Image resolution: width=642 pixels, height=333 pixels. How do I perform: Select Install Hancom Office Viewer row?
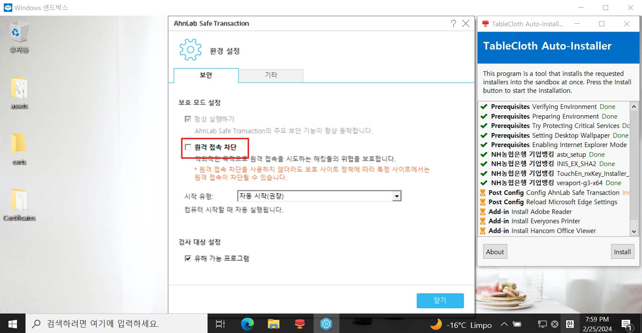(554, 230)
